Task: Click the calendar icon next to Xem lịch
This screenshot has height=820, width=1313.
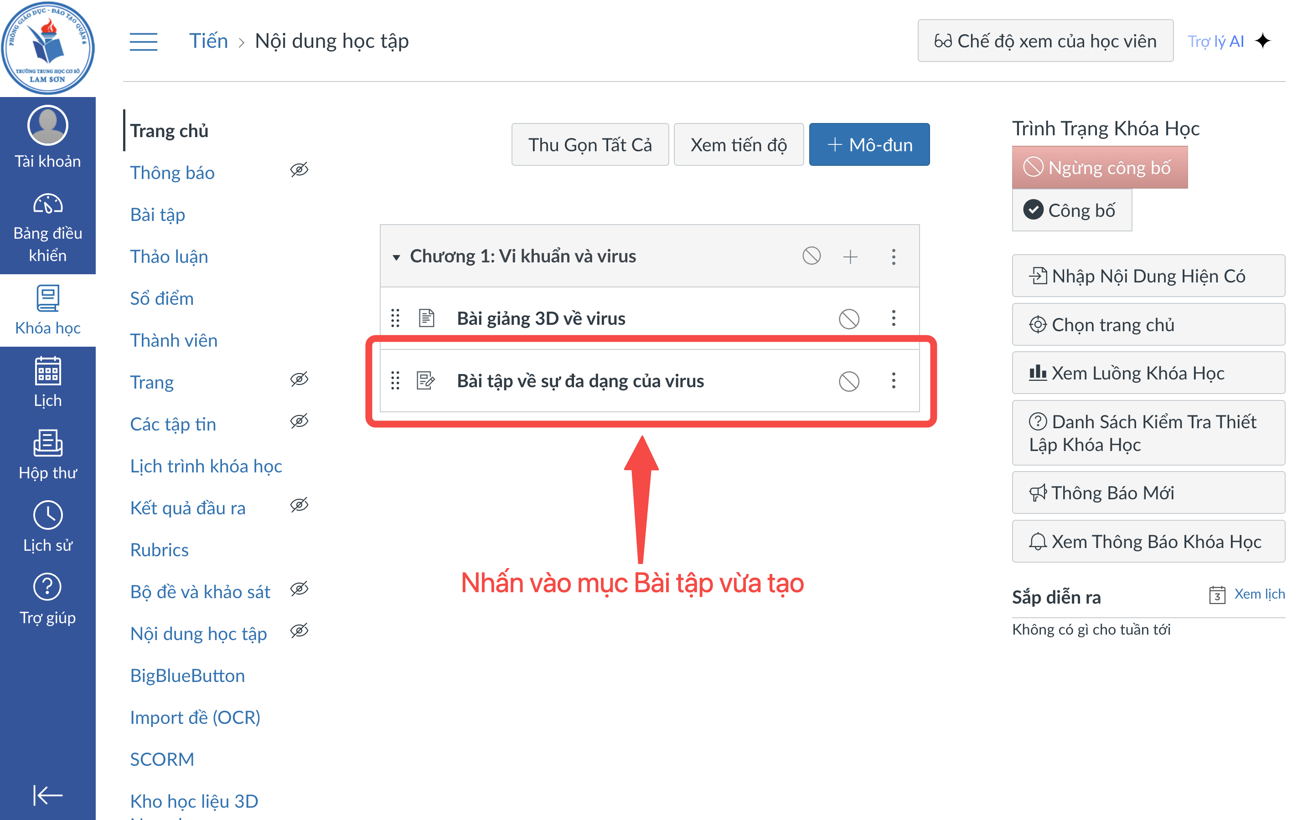Action: (x=1217, y=595)
